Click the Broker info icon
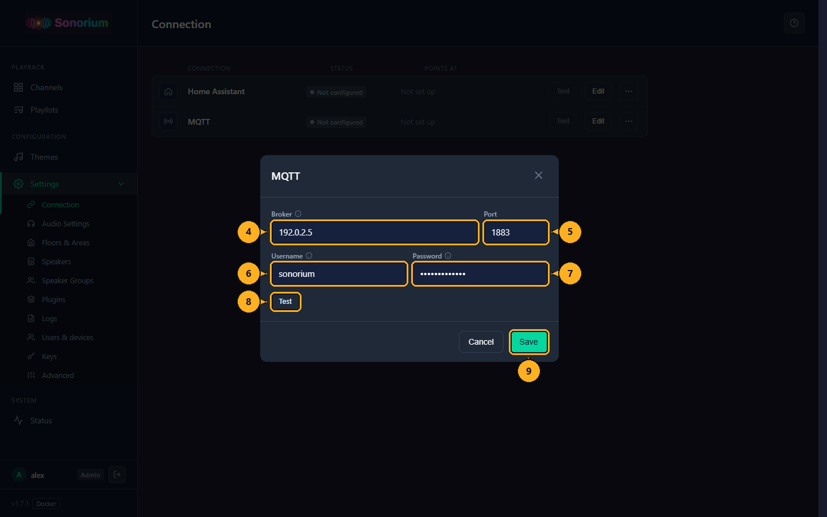The image size is (827, 517). [x=298, y=214]
